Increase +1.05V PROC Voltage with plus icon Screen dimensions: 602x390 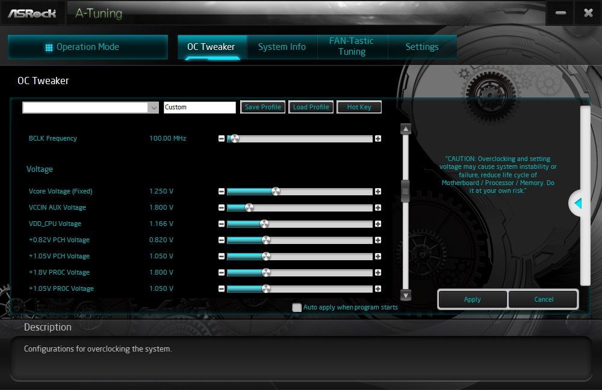(378, 288)
